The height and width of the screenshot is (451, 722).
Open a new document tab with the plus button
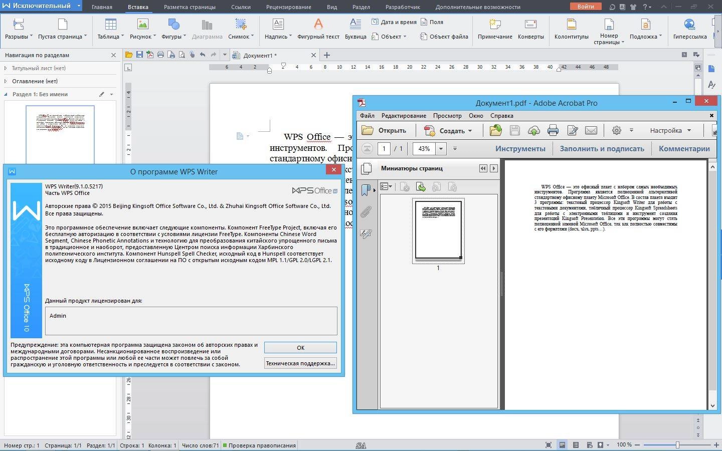tap(327, 55)
